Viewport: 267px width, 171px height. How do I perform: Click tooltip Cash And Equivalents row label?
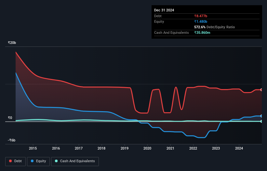click(x=171, y=33)
